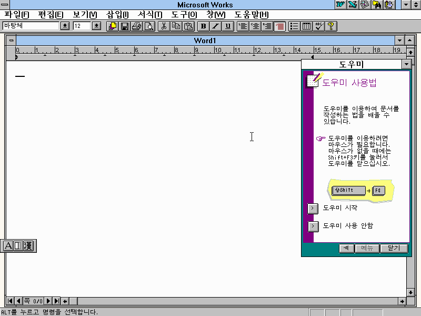Viewport: 421px width, 316px height.
Task: Select the justified align button with red lines
Action: [x=280, y=26]
